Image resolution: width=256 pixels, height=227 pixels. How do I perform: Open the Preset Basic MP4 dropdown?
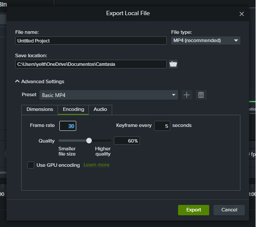click(x=109, y=95)
